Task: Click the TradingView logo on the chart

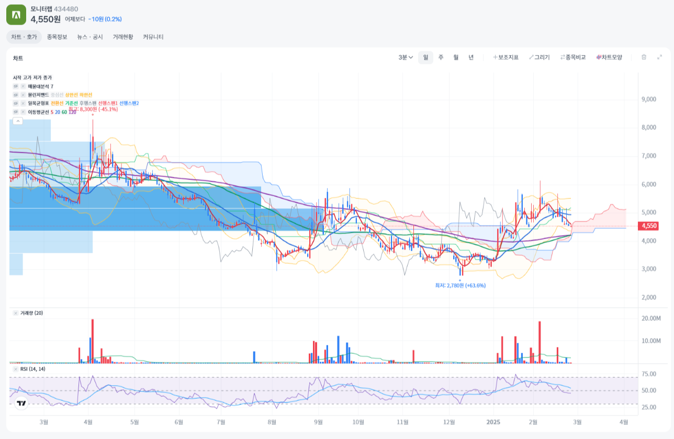Action: click(x=21, y=403)
